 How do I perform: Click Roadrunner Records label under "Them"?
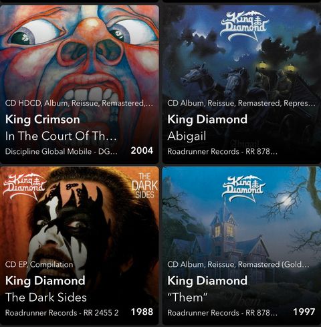click(222, 313)
